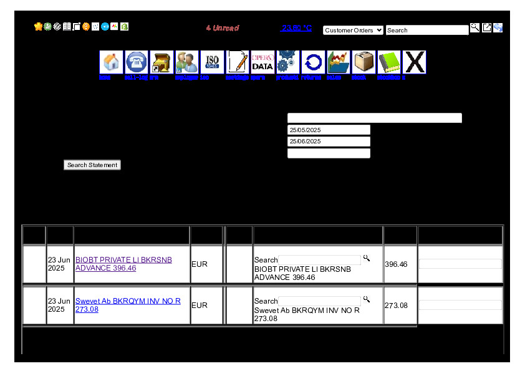Viewport: 525px width, 371px height.
Task: Open the Home icon in the toolbar
Action: click(111, 62)
